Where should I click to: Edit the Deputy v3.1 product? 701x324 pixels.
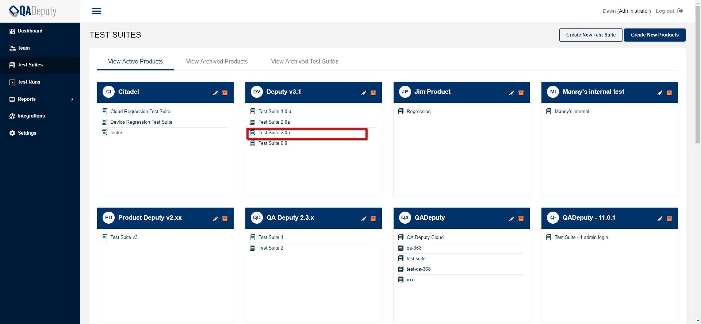[x=364, y=93]
